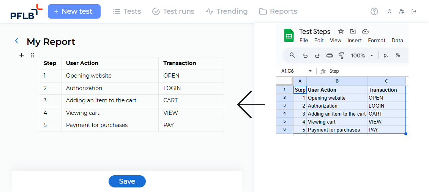429x192 pixels.
Task: Open the name box dropdown arrow
Action: pos(310,71)
